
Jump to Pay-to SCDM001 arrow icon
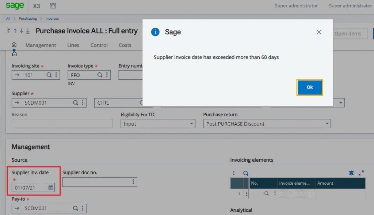click(17, 208)
